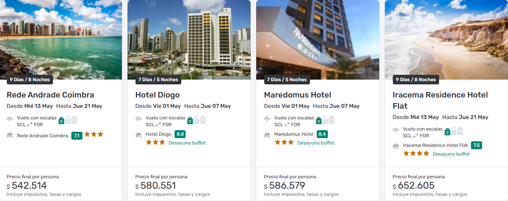508x201 pixels.
Task: Click the Desayuno buffet label on Hotel Diogo
Action: pos(187,143)
